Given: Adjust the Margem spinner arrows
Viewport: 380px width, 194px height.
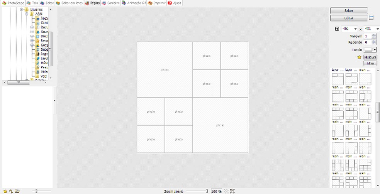Looking at the screenshot, I should pos(374,36).
